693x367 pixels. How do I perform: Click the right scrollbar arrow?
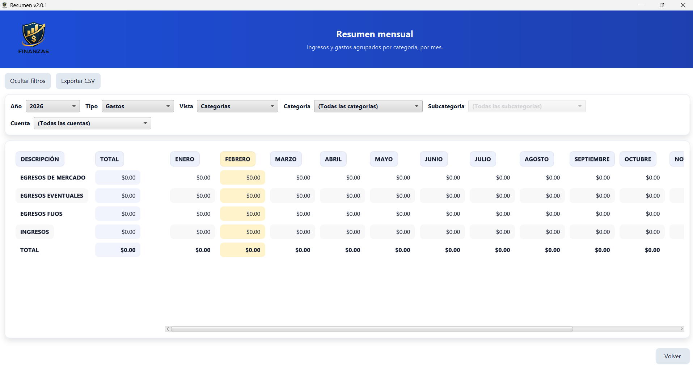tap(681, 329)
